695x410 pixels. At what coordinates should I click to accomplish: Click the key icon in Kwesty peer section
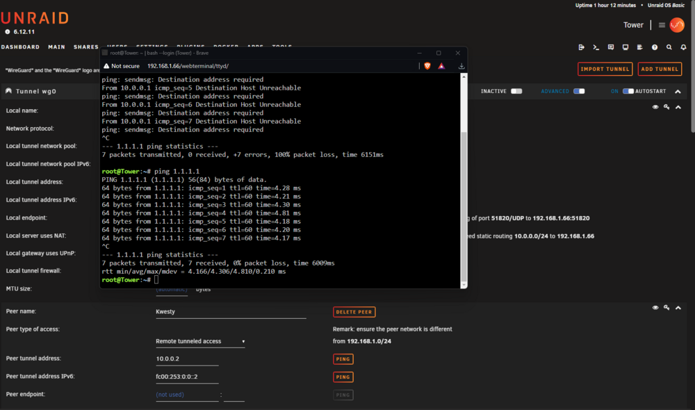click(x=667, y=308)
